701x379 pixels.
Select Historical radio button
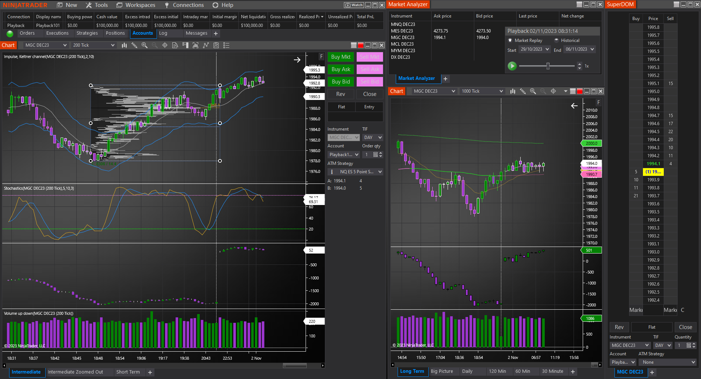click(x=556, y=40)
